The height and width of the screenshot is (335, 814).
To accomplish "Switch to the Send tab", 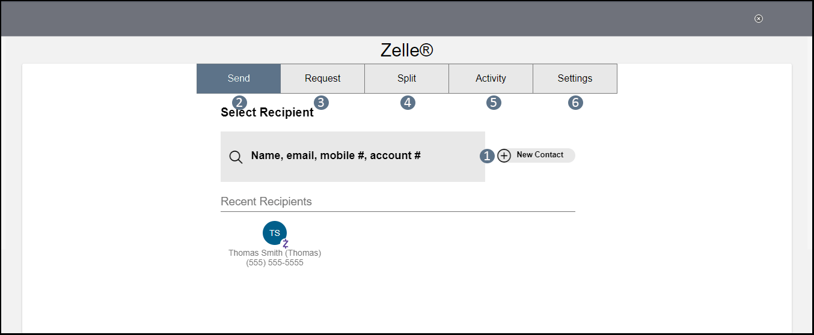I will (239, 79).
